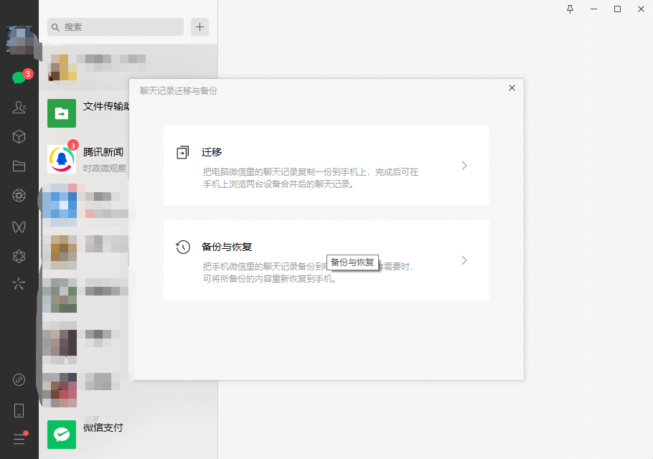
Task: Open the Moments icon
Action: [19, 195]
